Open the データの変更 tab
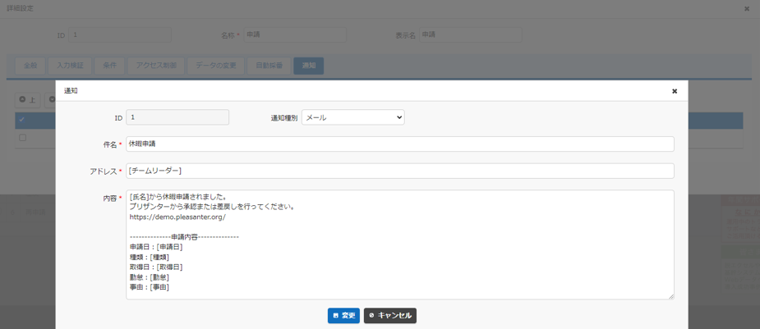The width and height of the screenshot is (760, 329). (215, 66)
